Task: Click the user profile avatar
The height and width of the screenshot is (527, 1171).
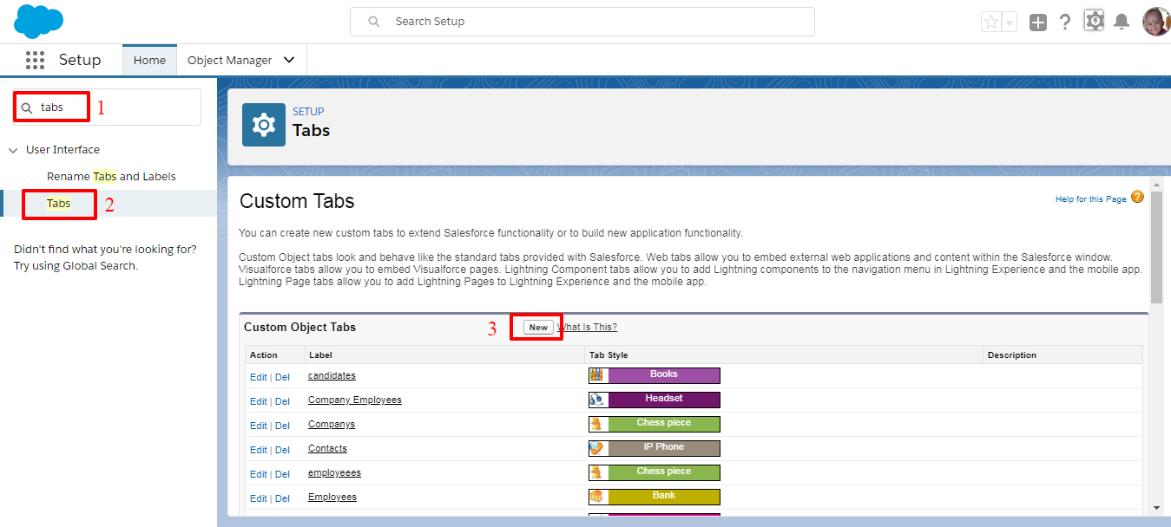Action: point(1156,21)
